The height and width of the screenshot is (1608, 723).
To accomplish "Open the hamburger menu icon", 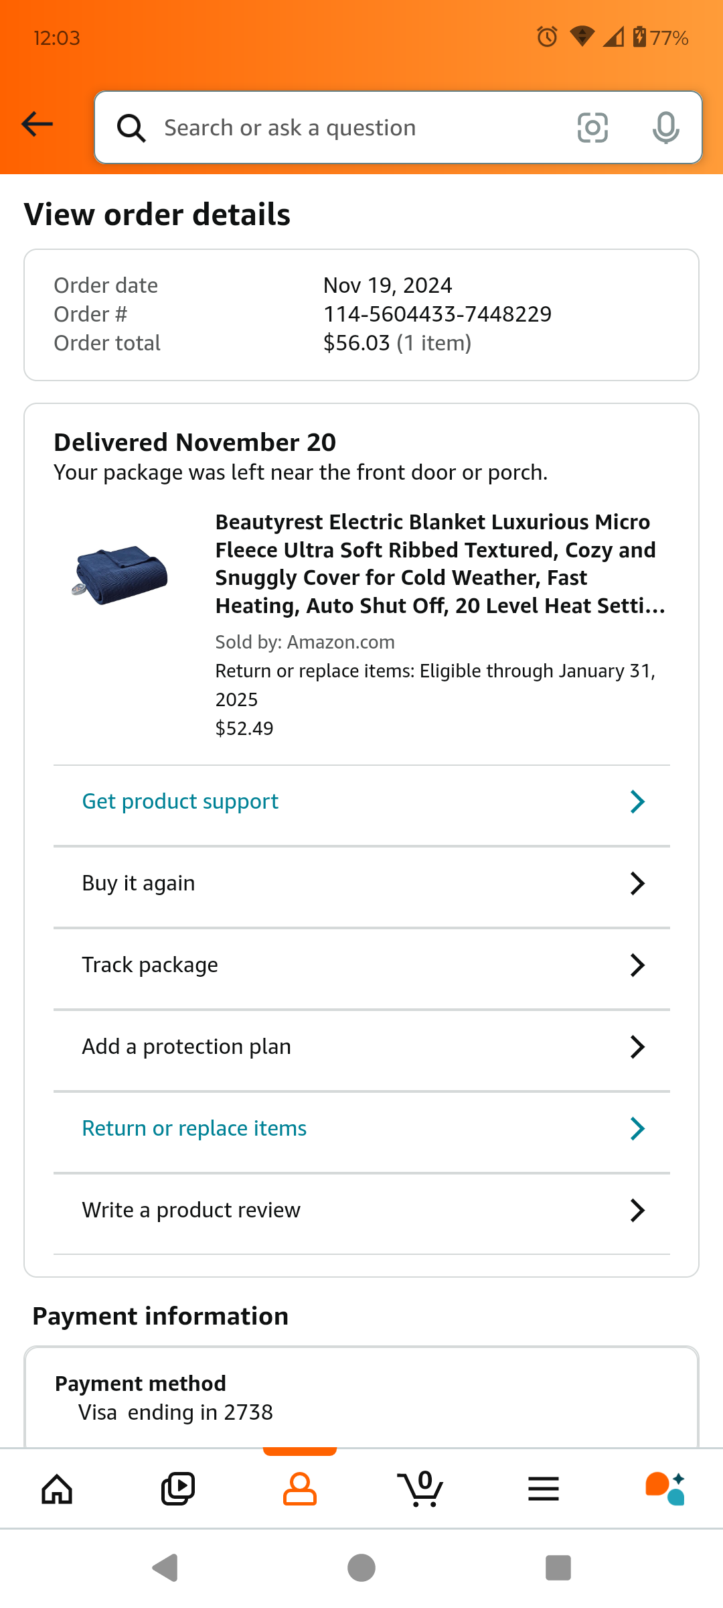I will click(x=543, y=1489).
